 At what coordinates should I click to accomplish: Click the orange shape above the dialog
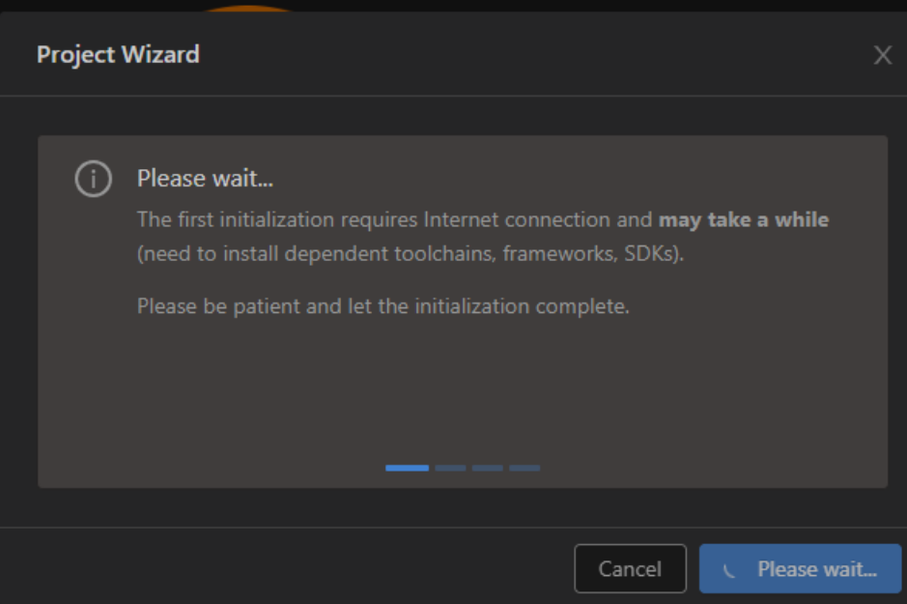[248, 8]
